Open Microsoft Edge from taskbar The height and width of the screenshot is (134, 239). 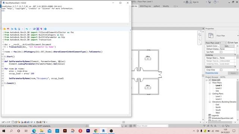pos(34,131)
